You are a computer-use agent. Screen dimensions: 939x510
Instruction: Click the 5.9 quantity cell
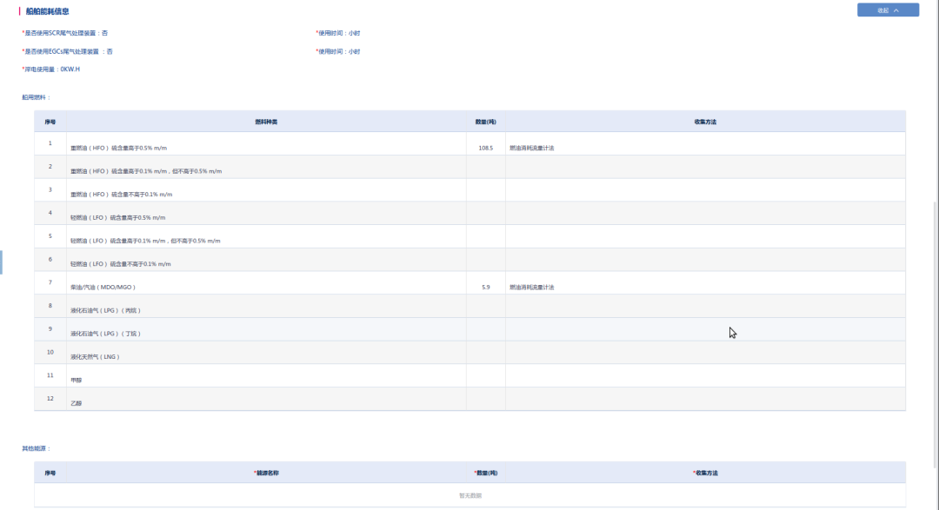pyautogui.click(x=486, y=288)
